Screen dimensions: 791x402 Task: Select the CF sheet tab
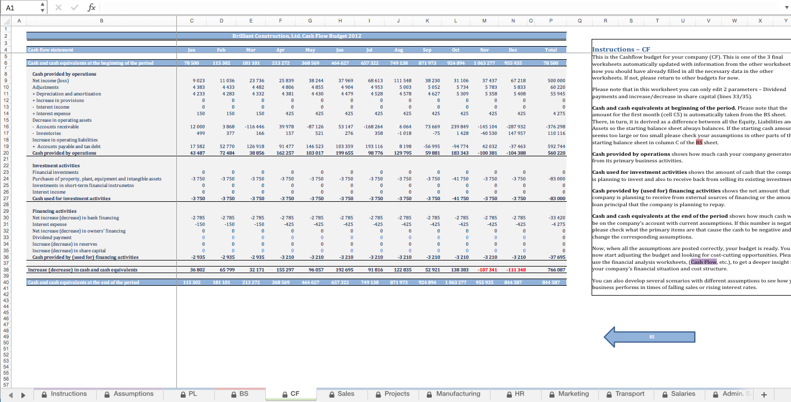pyautogui.click(x=291, y=394)
